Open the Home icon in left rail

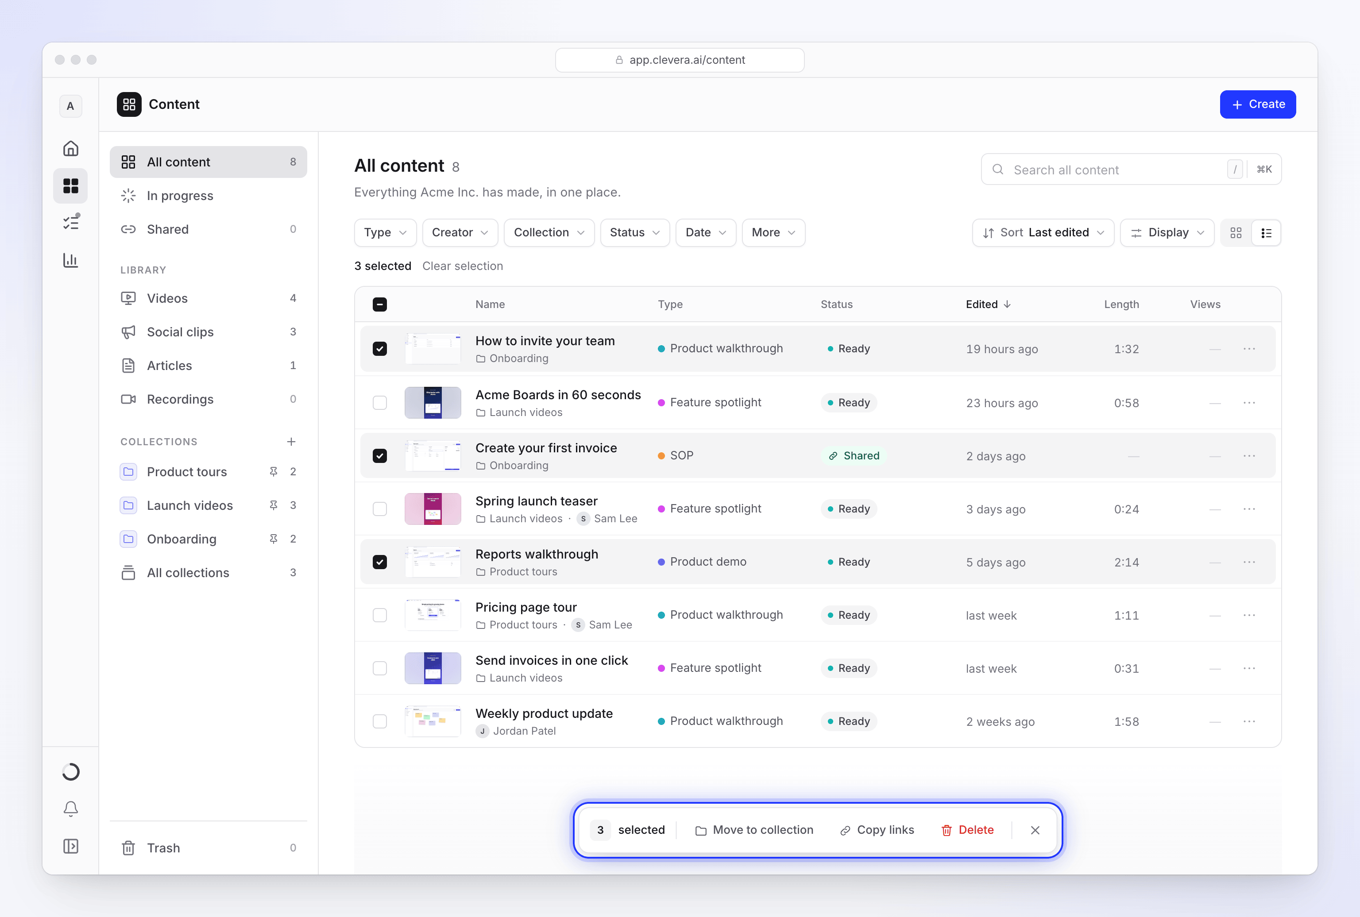71,149
